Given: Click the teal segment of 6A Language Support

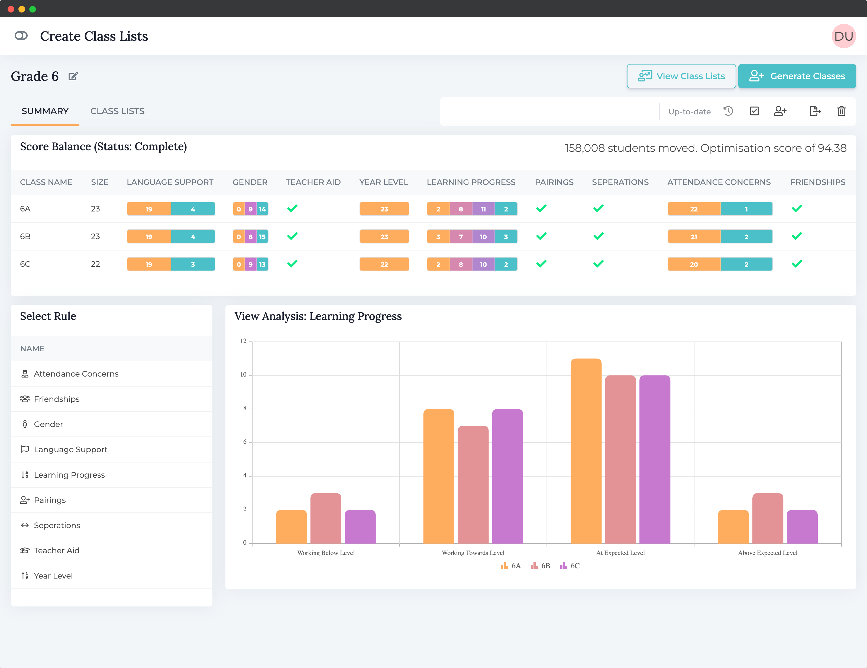Looking at the screenshot, I should pos(193,209).
